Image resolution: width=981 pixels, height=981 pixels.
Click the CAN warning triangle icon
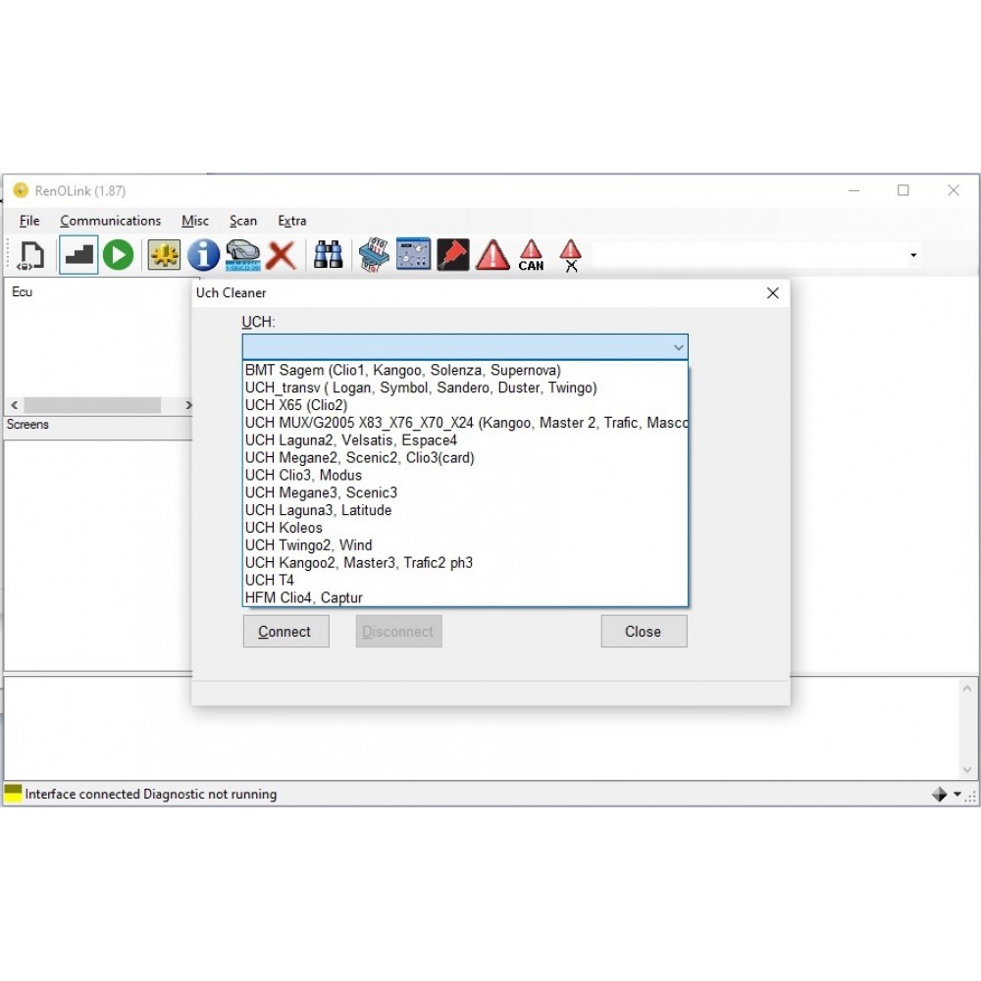(531, 255)
